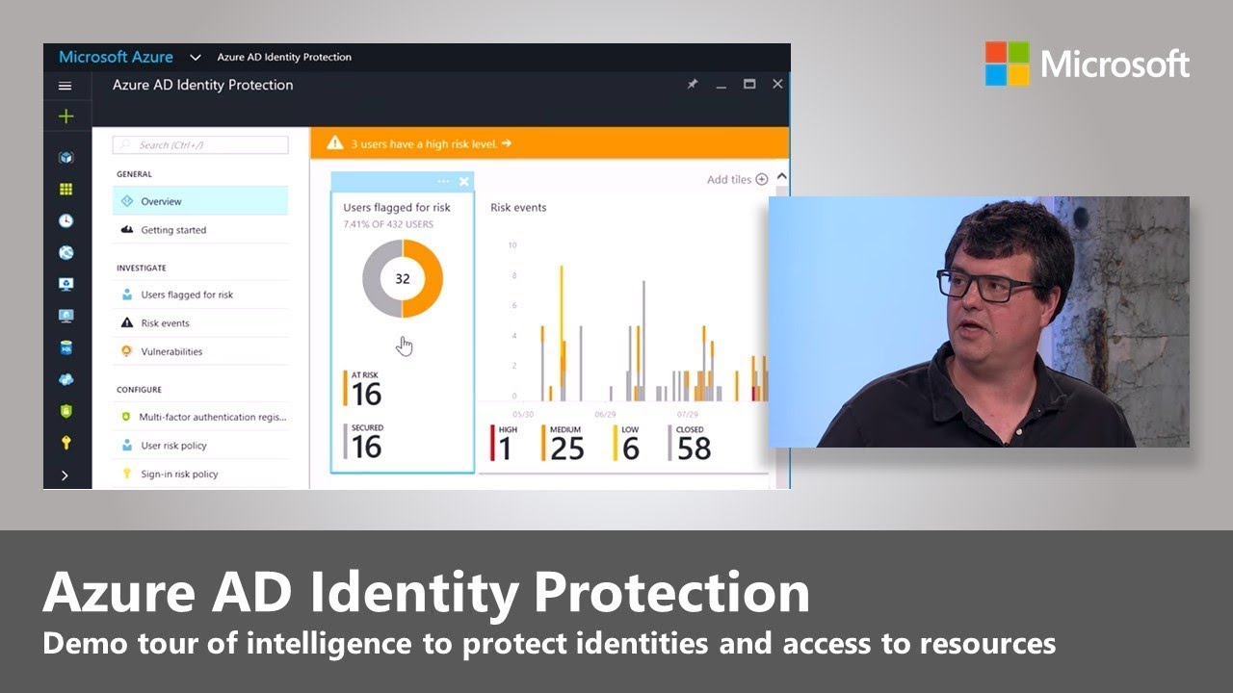Open the hamburger menu in Azure sidebar
The width and height of the screenshot is (1233, 693).
point(66,86)
